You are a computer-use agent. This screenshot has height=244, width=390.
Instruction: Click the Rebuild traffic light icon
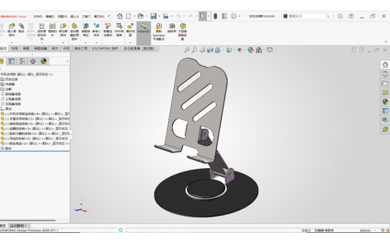tap(215, 16)
